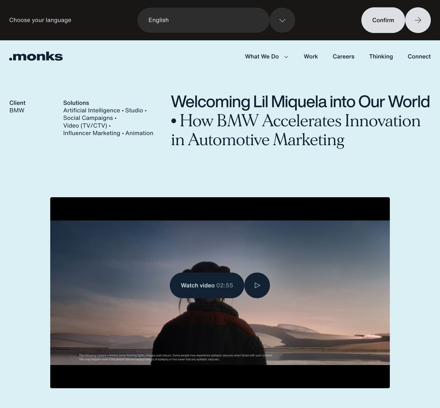This screenshot has width=440, height=408.
Task: Confirm the language selection
Action: [x=383, y=20]
